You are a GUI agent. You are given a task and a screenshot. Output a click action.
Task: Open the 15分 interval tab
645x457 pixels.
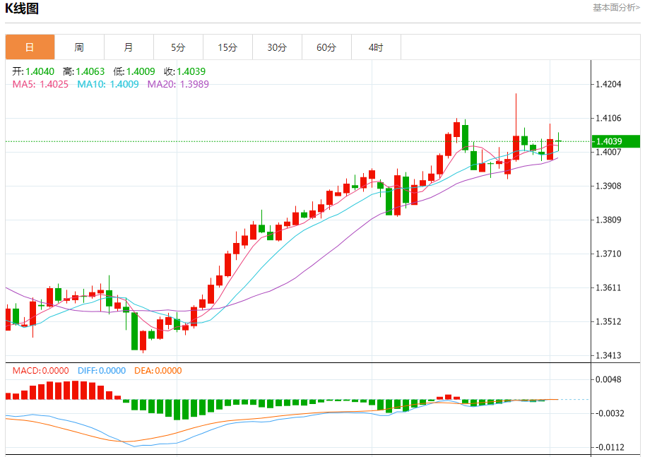point(227,47)
